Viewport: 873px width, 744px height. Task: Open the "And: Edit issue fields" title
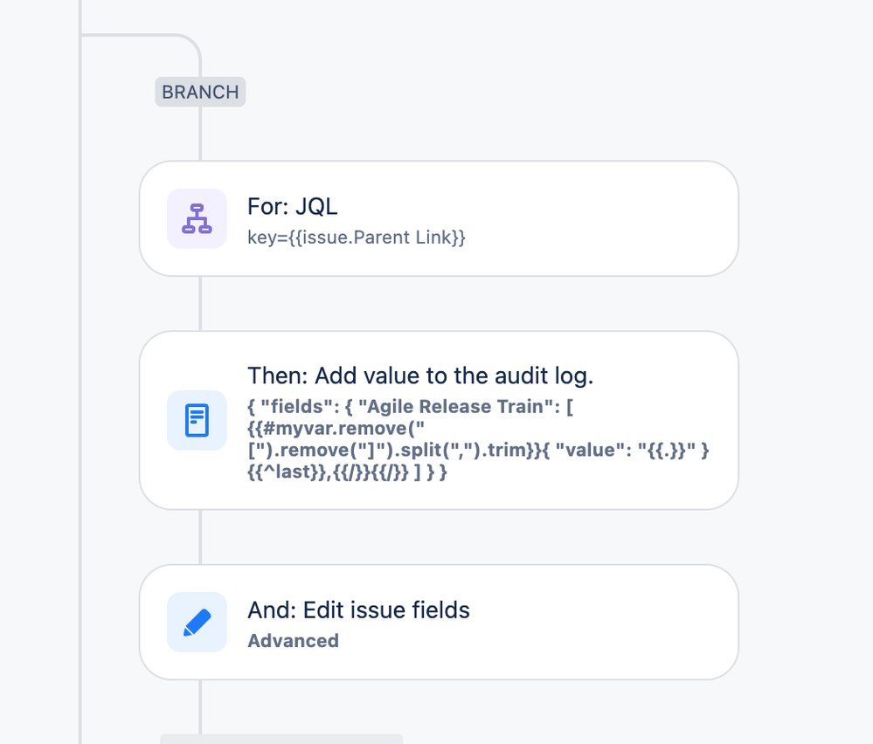point(358,610)
